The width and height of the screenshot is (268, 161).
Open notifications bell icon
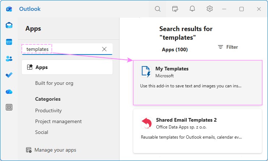tap(192, 9)
